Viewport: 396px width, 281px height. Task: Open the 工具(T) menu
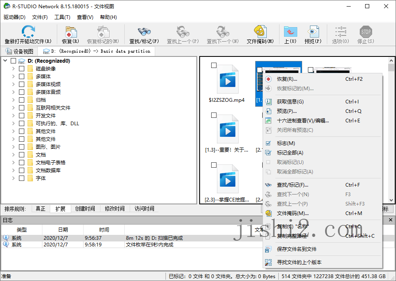pyautogui.click(x=62, y=17)
